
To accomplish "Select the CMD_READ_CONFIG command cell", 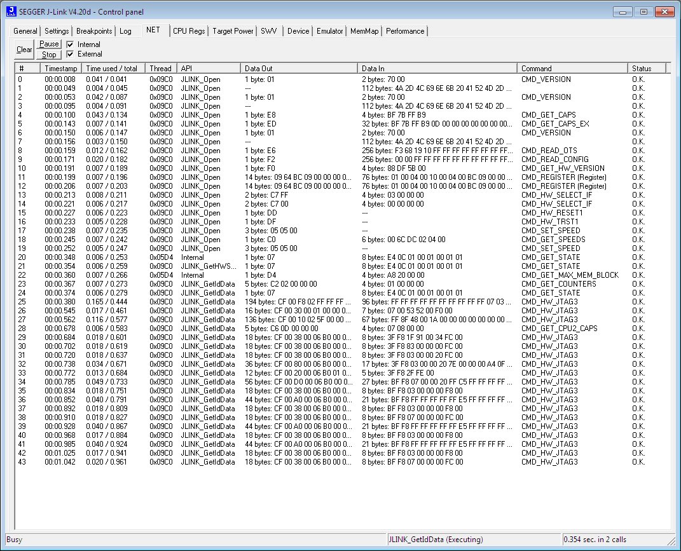I will click(555, 160).
